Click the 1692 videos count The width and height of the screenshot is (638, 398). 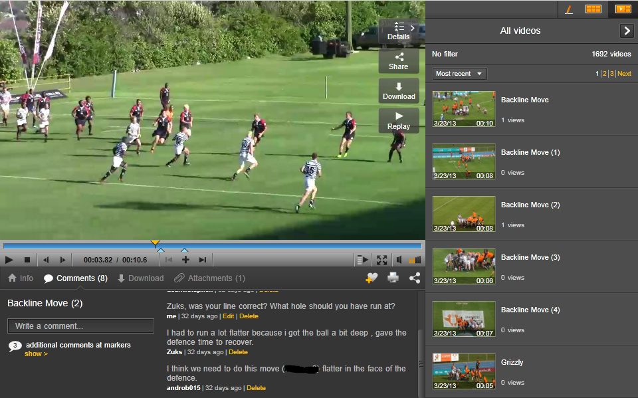pos(611,54)
